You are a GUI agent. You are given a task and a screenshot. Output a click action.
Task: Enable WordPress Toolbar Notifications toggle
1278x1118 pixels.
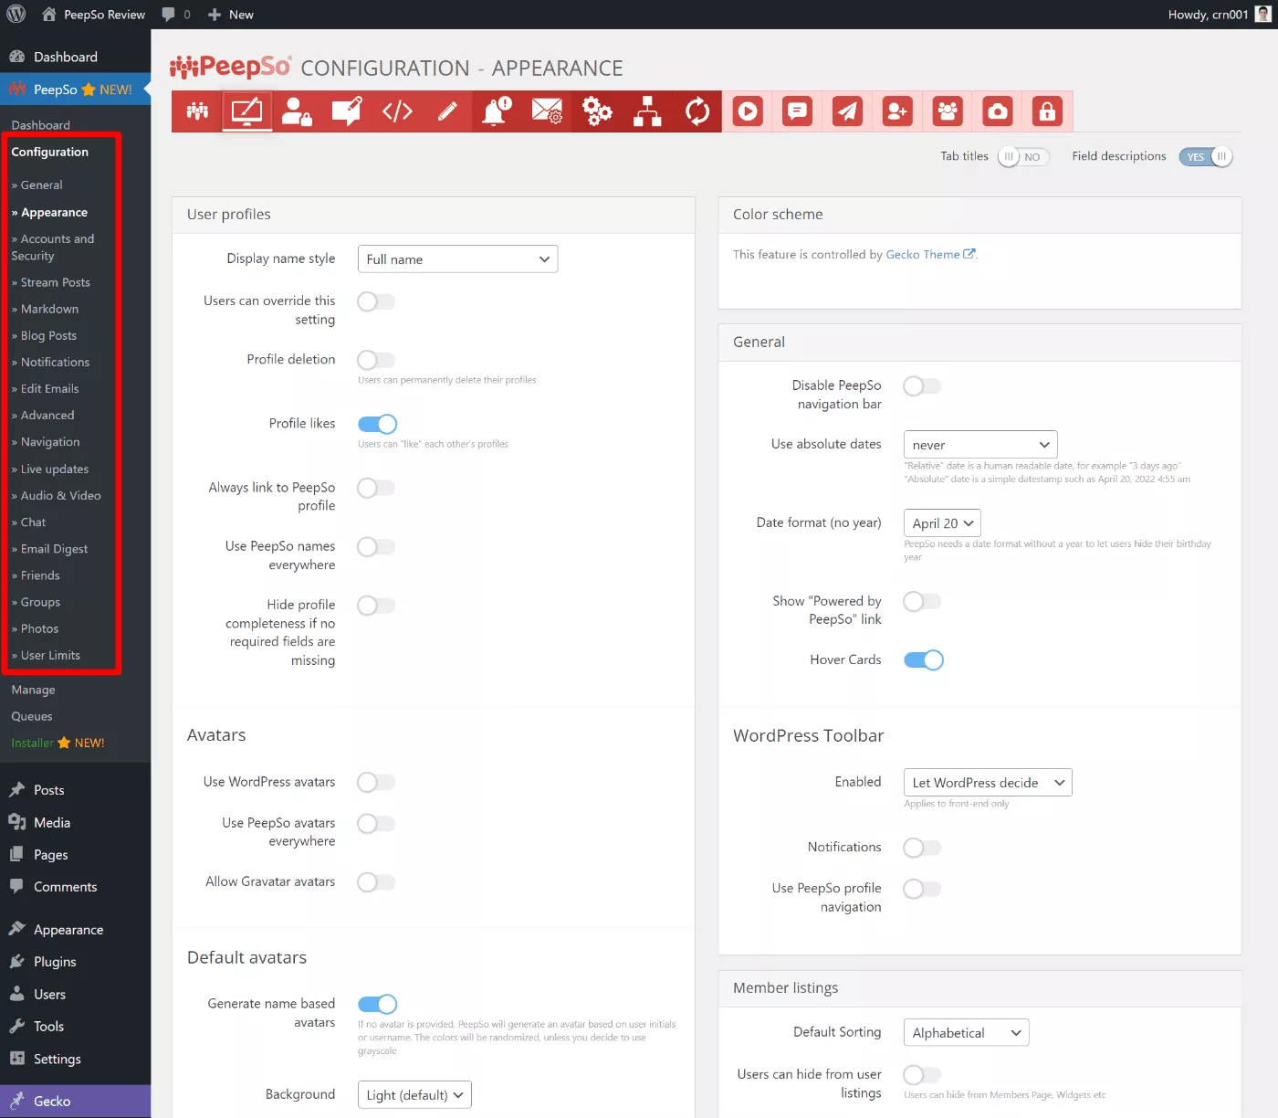point(922,848)
